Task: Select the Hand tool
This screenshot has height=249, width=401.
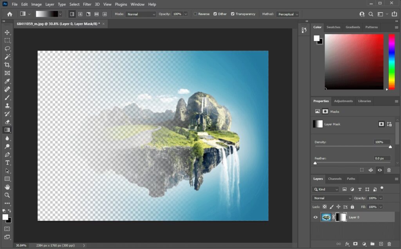Action: tap(7, 187)
